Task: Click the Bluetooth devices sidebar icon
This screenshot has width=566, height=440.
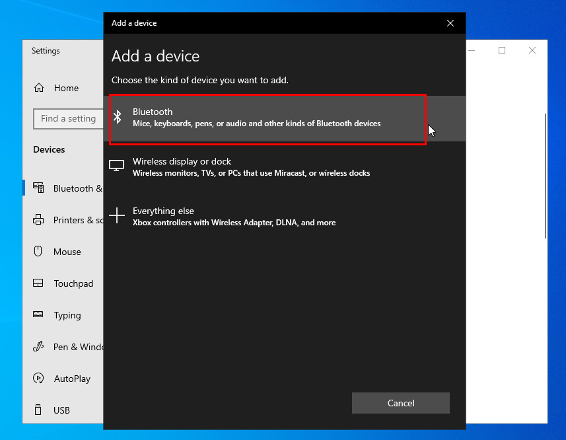Action: (x=38, y=188)
